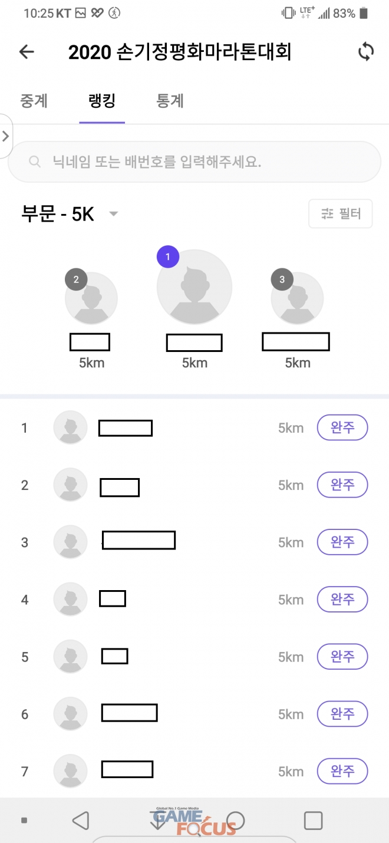Tap the rank 4 row profile avatar
Screen dimensions: 389x843
pos(71,600)
